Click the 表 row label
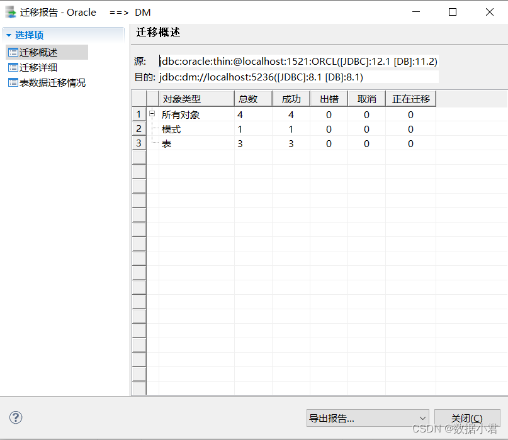 166,143
